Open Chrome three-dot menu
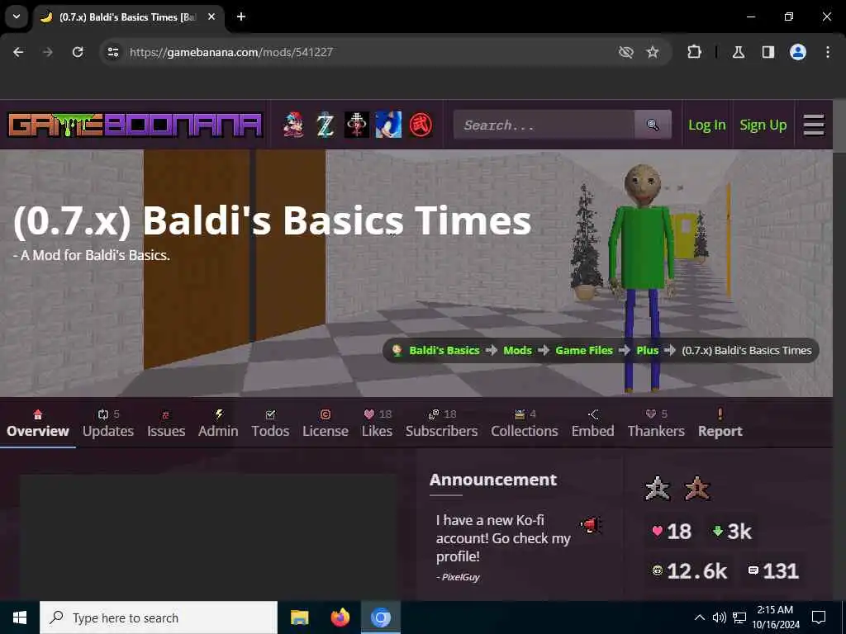The height and width of the screenshot is (634, 846). click(828, 52)
